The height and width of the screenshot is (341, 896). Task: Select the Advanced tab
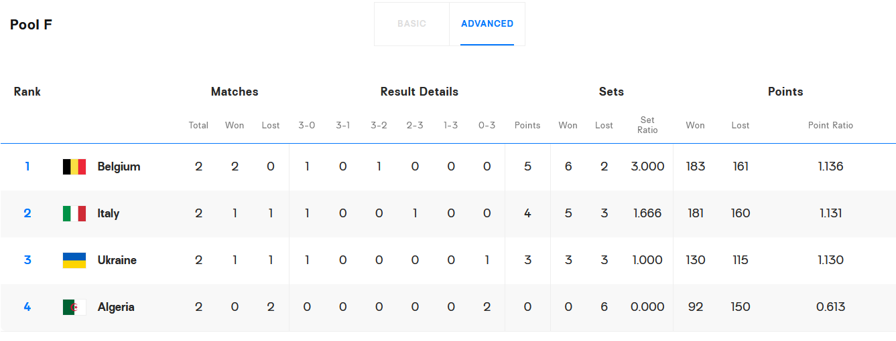(487, 24)
